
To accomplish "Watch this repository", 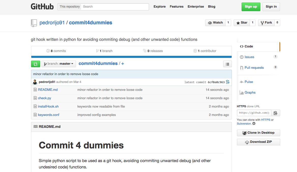I will coord(215,23).
